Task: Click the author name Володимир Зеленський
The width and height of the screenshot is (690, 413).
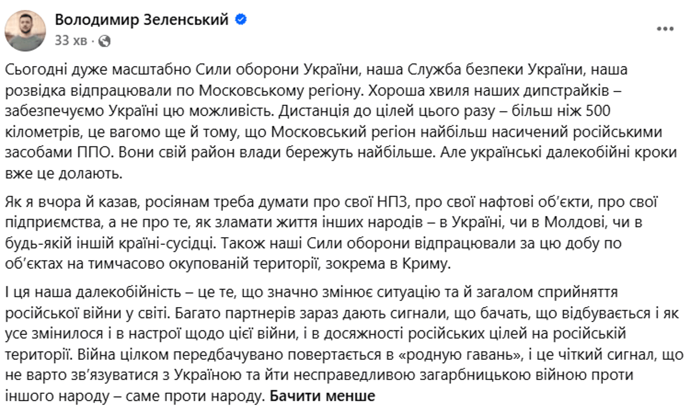Action: 142,20
